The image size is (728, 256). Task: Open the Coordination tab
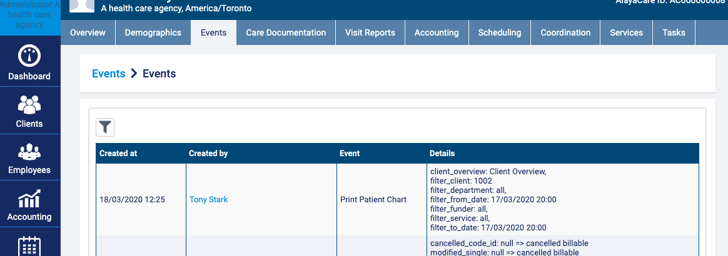(565, 32)
